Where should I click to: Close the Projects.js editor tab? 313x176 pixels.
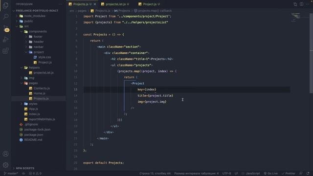[95, 4]
